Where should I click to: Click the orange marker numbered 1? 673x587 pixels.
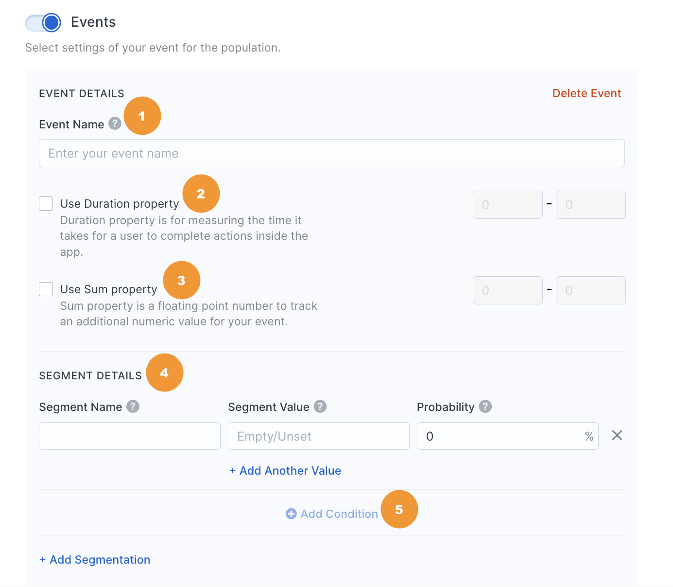tap(142, 116)
